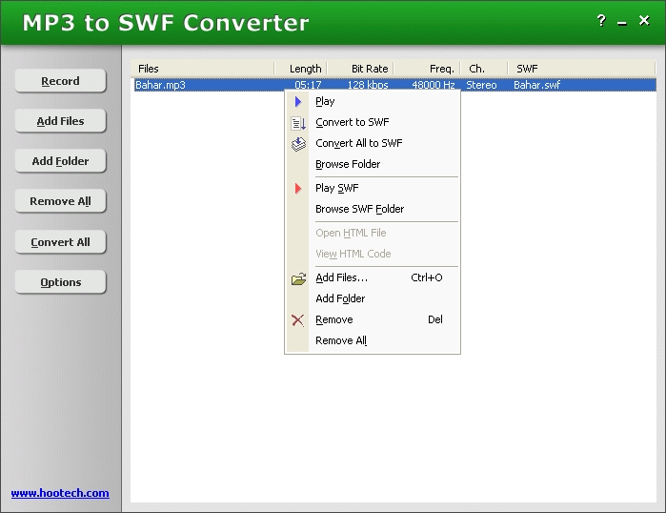This screenshot has width=666, height=513.
Task: Click the Add Folder sidebar button
Action: point(60,161)
